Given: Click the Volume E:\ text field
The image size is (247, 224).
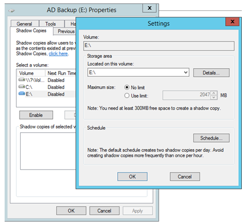Looking at the screenshot, I should pos(159,46).
